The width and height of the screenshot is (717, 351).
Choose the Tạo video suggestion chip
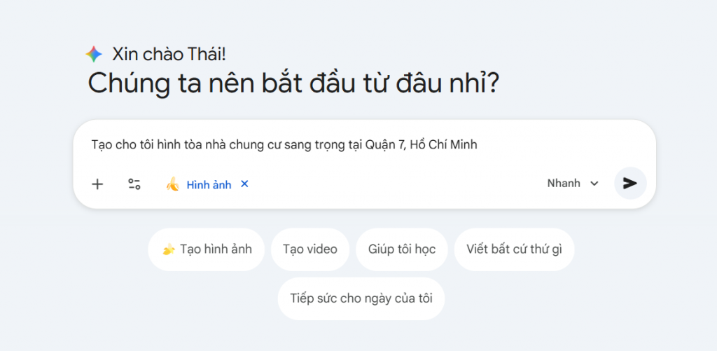309,249
